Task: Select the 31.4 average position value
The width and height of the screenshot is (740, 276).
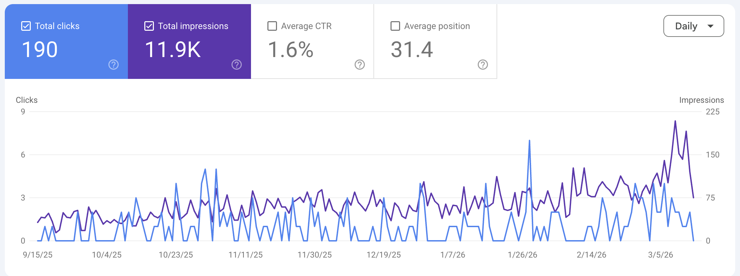Action: coord(412,50)
